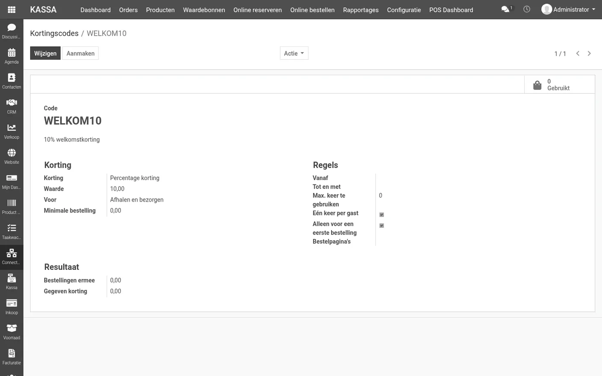This screenshot has width=602, height=376.
Task: Toggle Eén keer per gast checkbox
Action: click(381, 214)
